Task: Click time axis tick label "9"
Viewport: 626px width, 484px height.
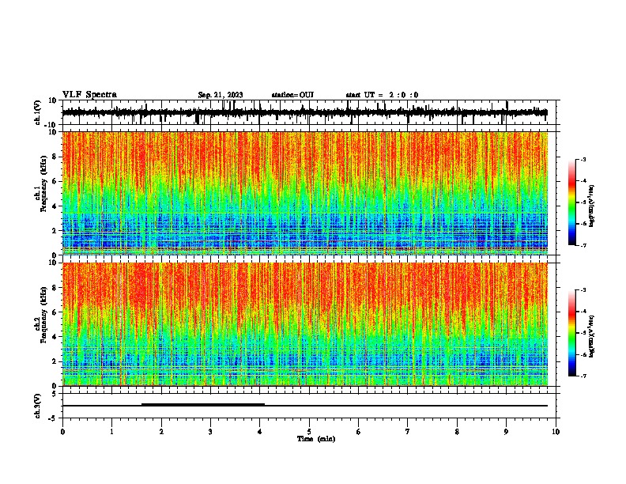Action: point(506,432)
